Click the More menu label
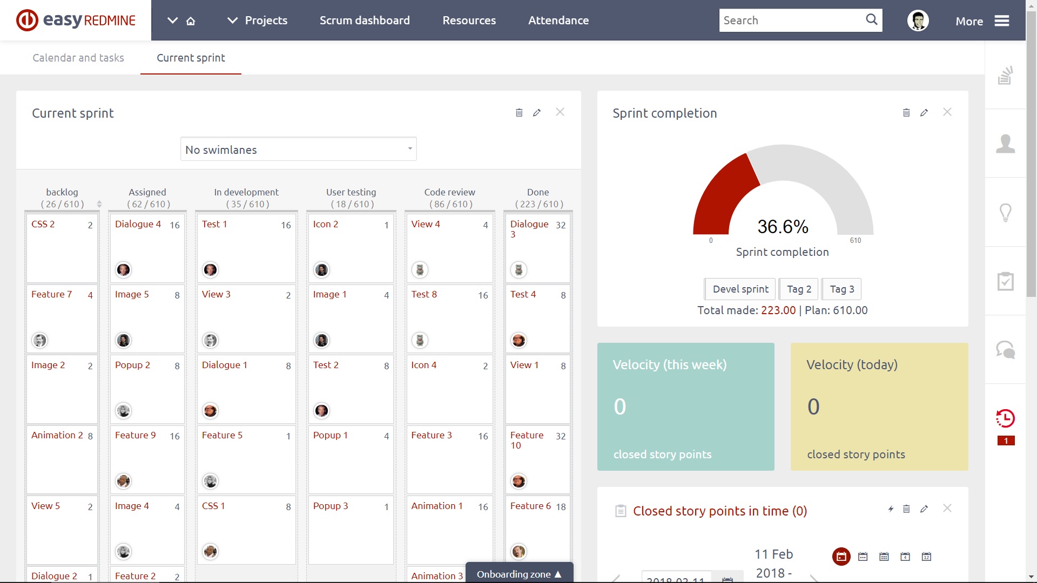 [x=969, y=21]
